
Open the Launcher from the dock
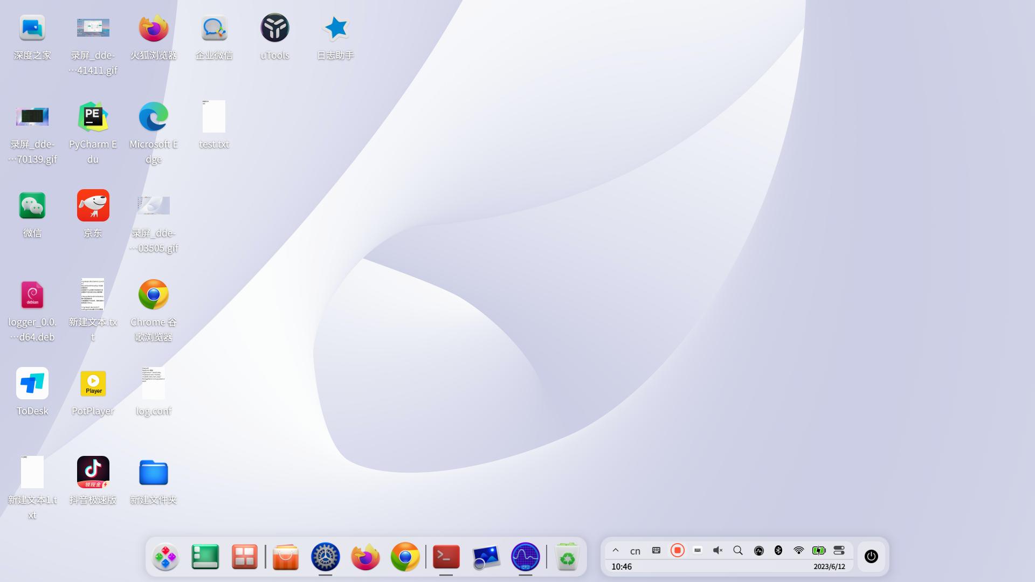165,556
